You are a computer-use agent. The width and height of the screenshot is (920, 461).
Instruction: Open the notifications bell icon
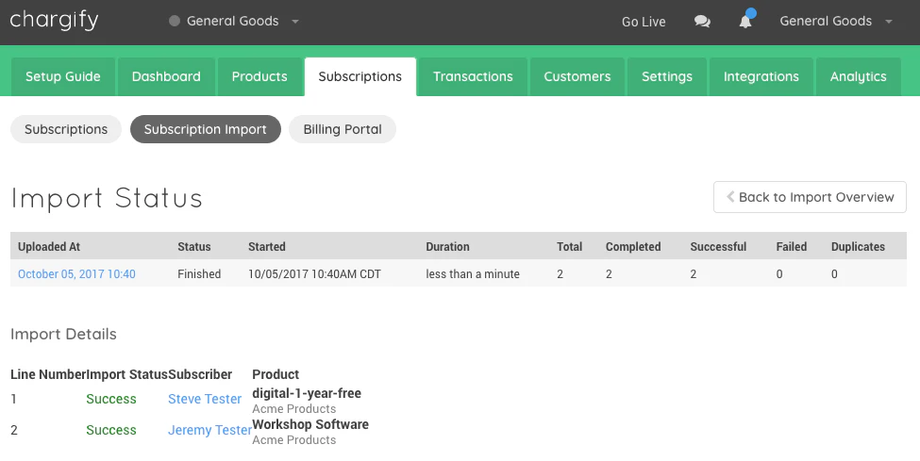(x=745, y=21)
